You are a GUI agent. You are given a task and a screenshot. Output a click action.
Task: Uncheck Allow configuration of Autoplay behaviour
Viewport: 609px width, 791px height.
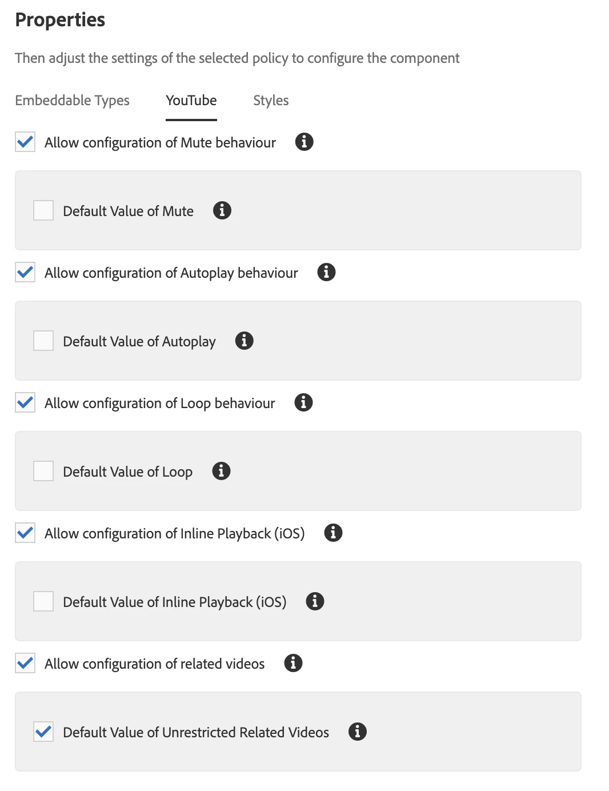[25, 272]
